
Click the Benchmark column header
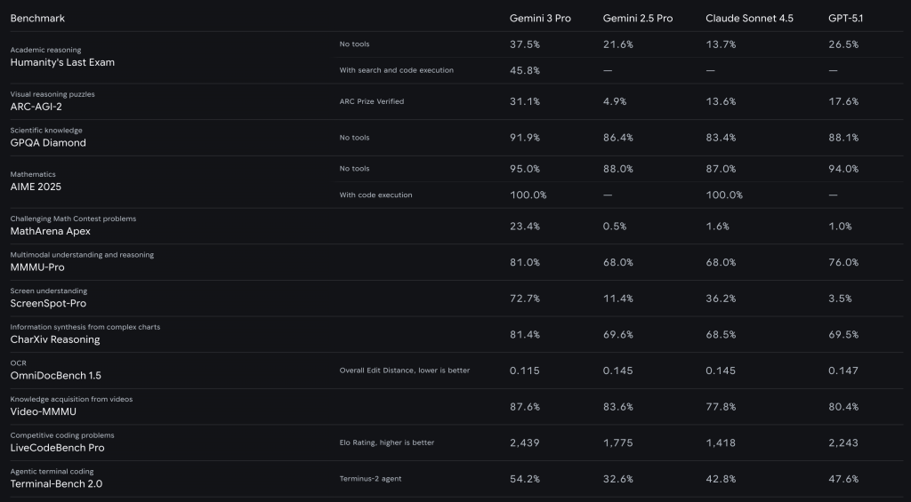coord(37,19)
